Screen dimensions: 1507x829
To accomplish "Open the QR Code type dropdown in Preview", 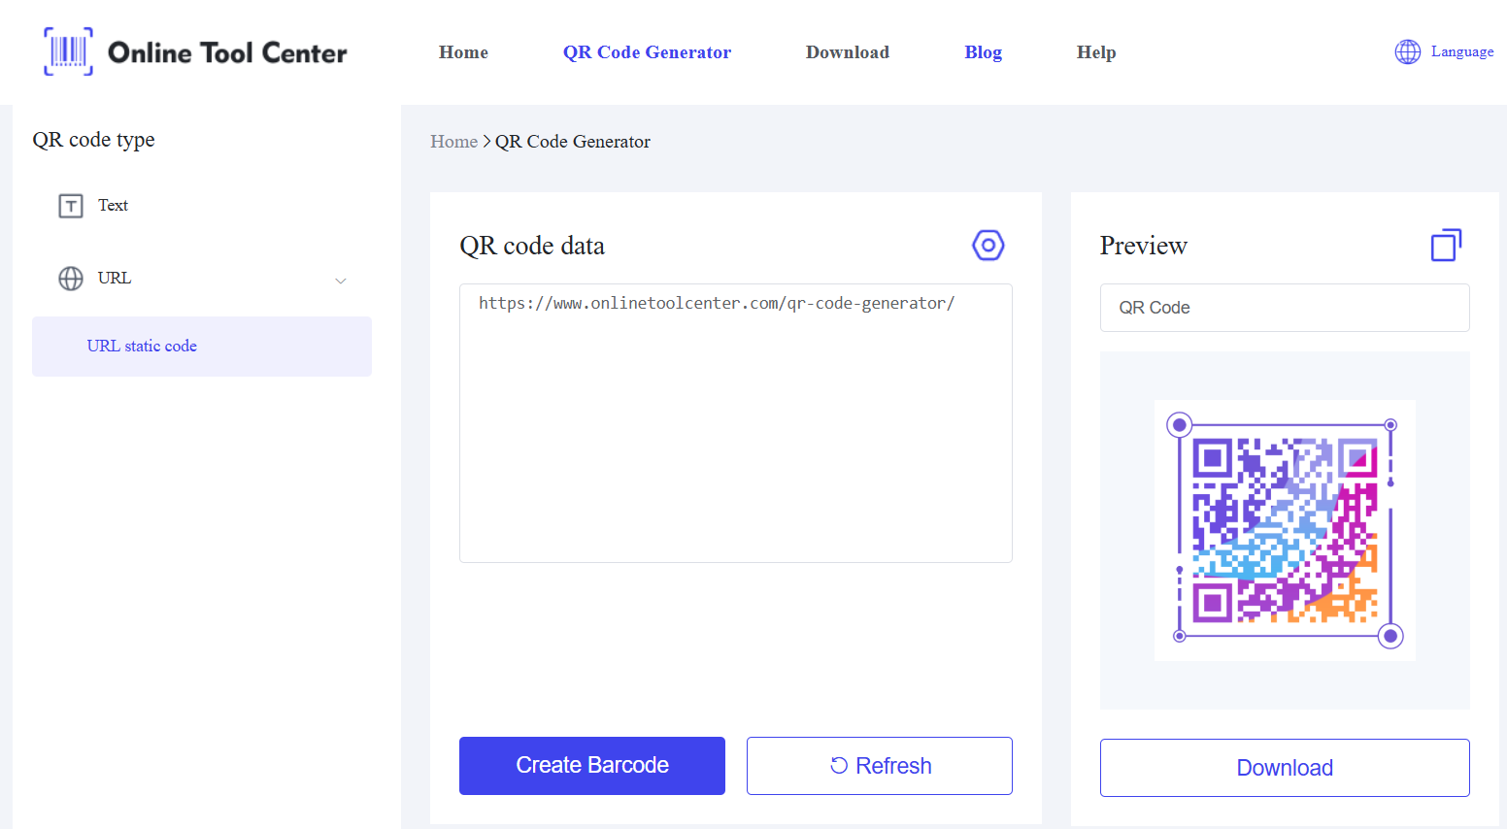I will 1285,308.
